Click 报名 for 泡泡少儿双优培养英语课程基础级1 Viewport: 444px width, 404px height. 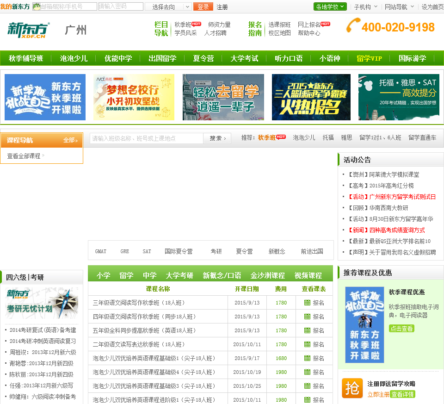[x=318, y=358]
